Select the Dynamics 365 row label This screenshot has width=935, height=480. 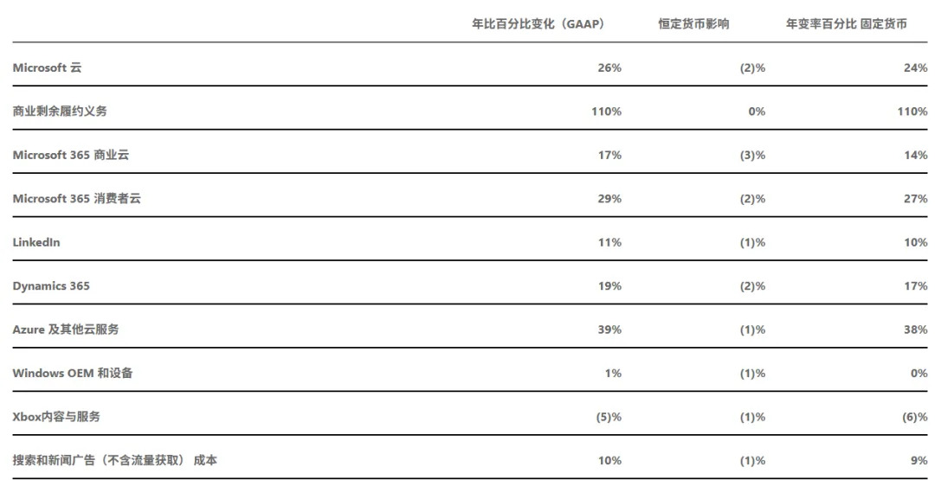(51, 286)
